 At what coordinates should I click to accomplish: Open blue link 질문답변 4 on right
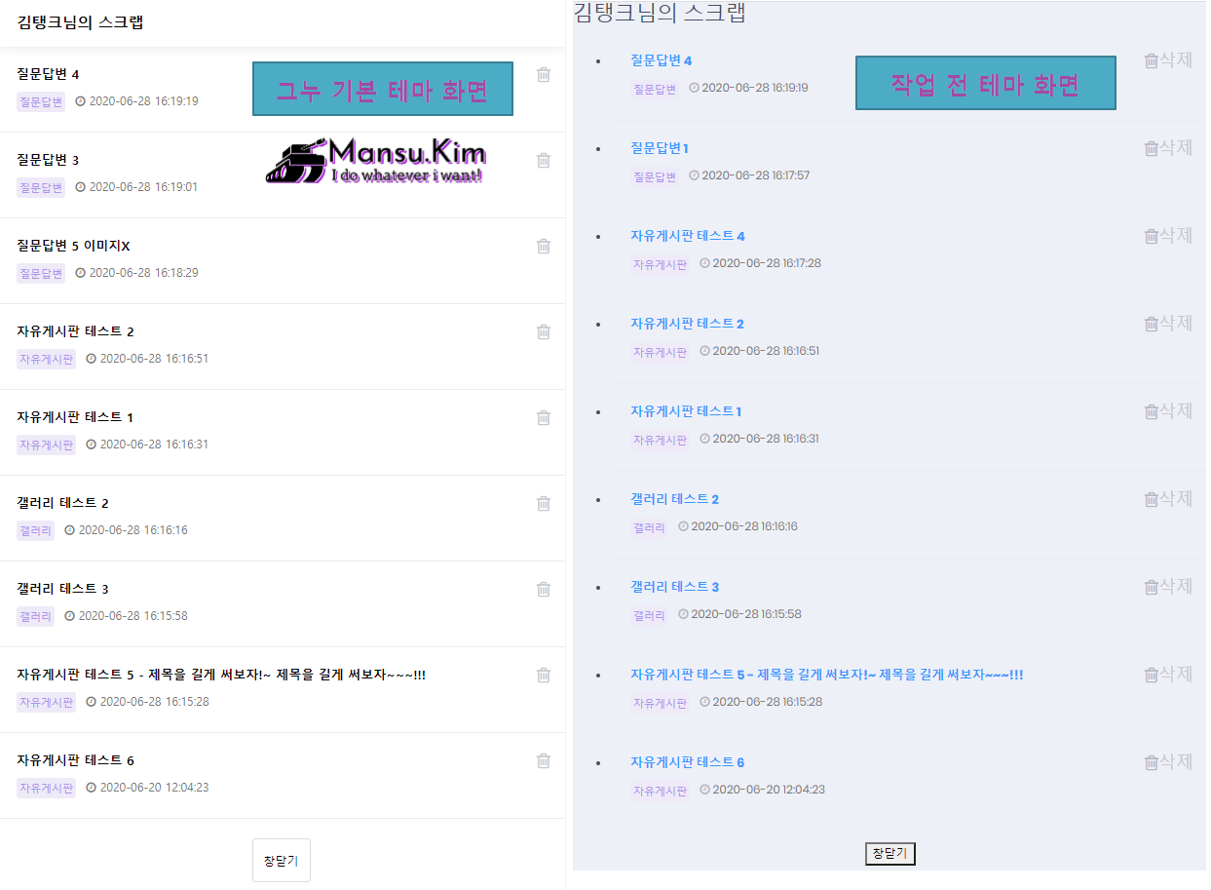pos(661,60)
